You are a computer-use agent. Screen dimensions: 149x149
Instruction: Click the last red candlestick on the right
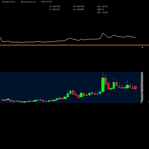(136, 88)
